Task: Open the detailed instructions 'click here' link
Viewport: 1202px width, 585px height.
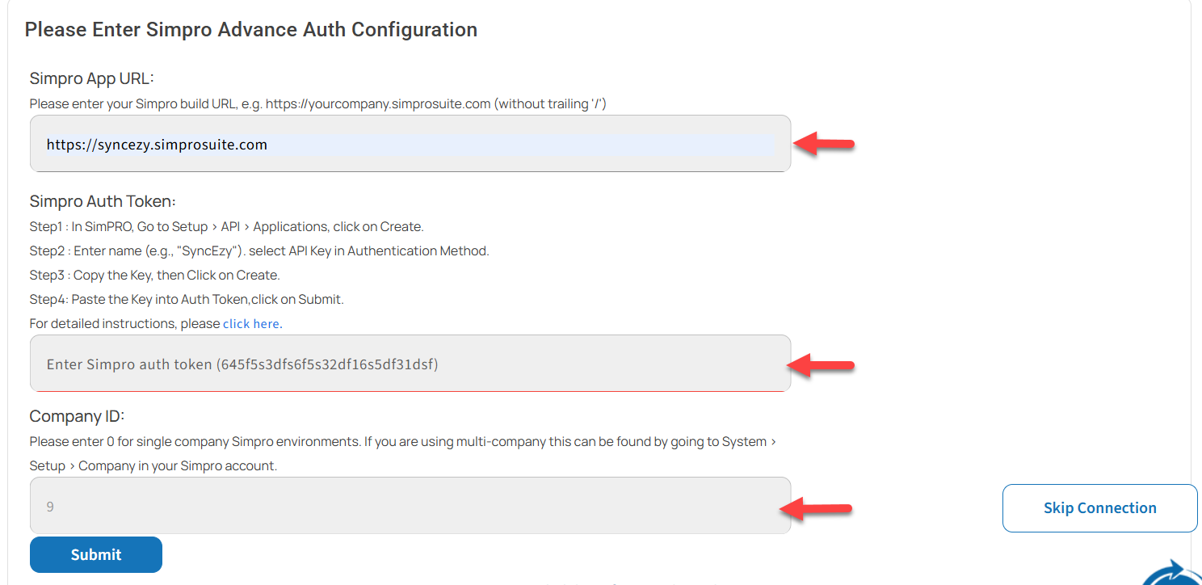Action: coord(251,323)
